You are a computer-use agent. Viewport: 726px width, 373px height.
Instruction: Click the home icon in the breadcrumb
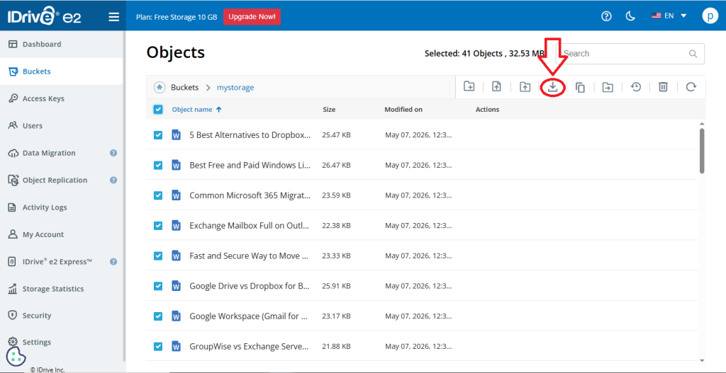[160, 87]
